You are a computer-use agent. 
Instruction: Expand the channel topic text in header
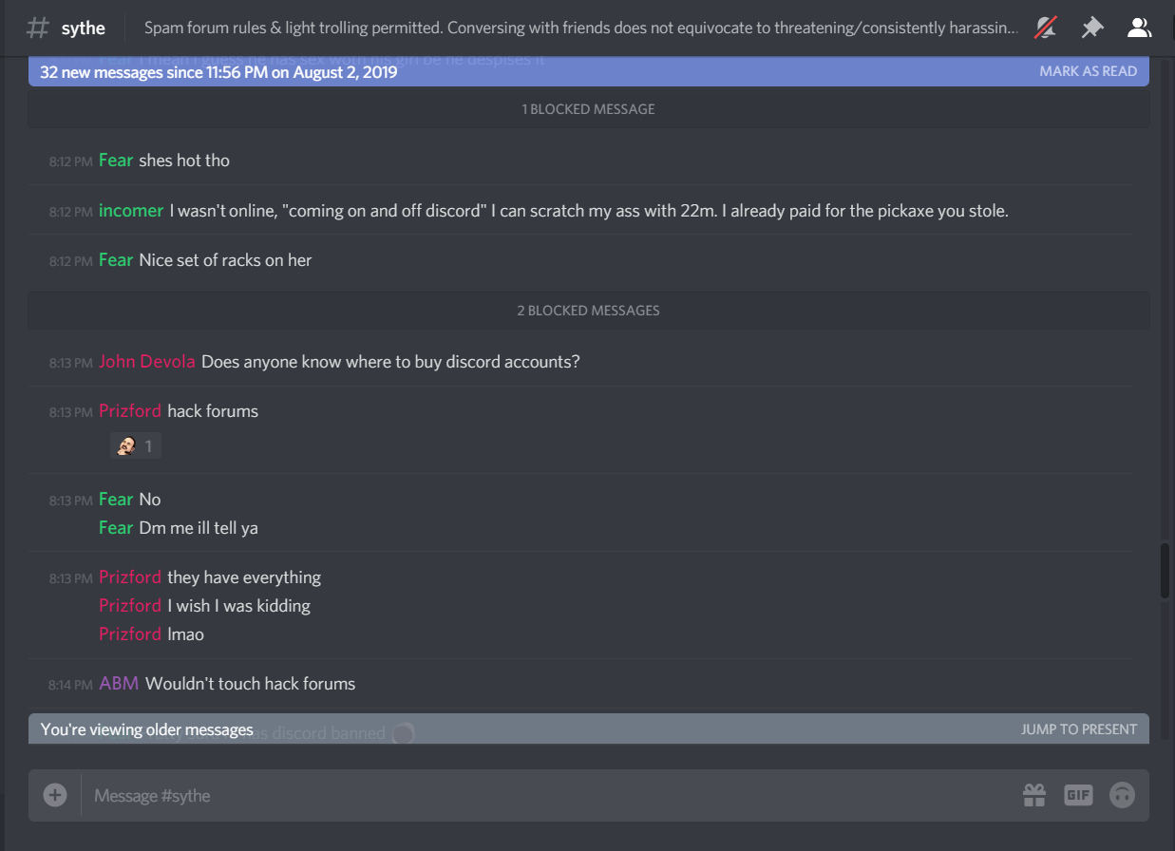581,28
